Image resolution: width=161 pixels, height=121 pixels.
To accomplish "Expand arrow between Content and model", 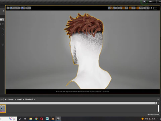I will 15,99.
